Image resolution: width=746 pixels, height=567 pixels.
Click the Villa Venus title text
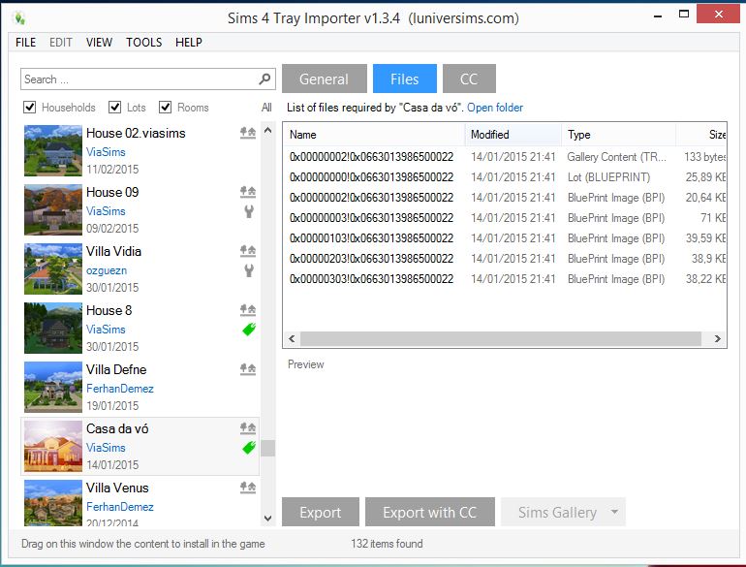click(117, 488)
